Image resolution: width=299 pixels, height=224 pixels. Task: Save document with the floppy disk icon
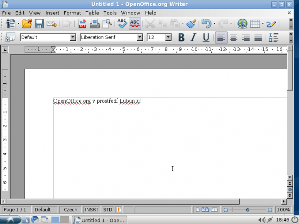(39, 24)
